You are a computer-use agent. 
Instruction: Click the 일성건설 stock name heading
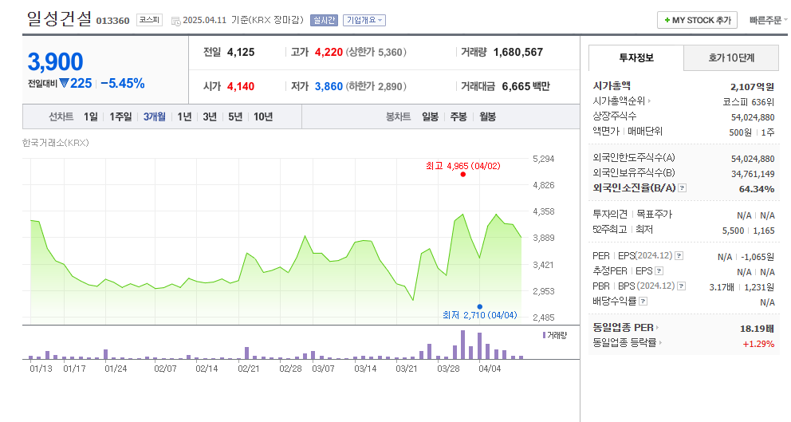point(59,18)
